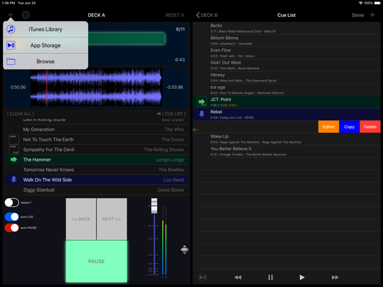Click the App Storage play-pause icon

11,45
